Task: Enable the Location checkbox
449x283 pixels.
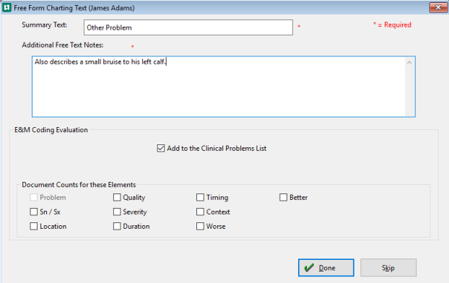Action: click(x=33, y=226)
